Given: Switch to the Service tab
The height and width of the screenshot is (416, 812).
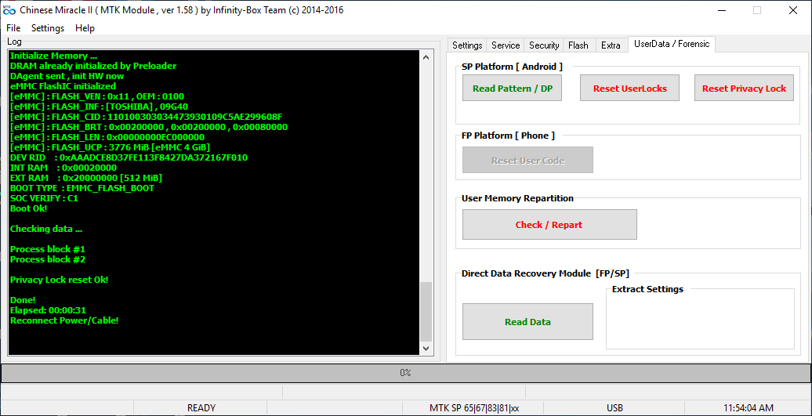Looking at the screenshot, I should [506, 45].
